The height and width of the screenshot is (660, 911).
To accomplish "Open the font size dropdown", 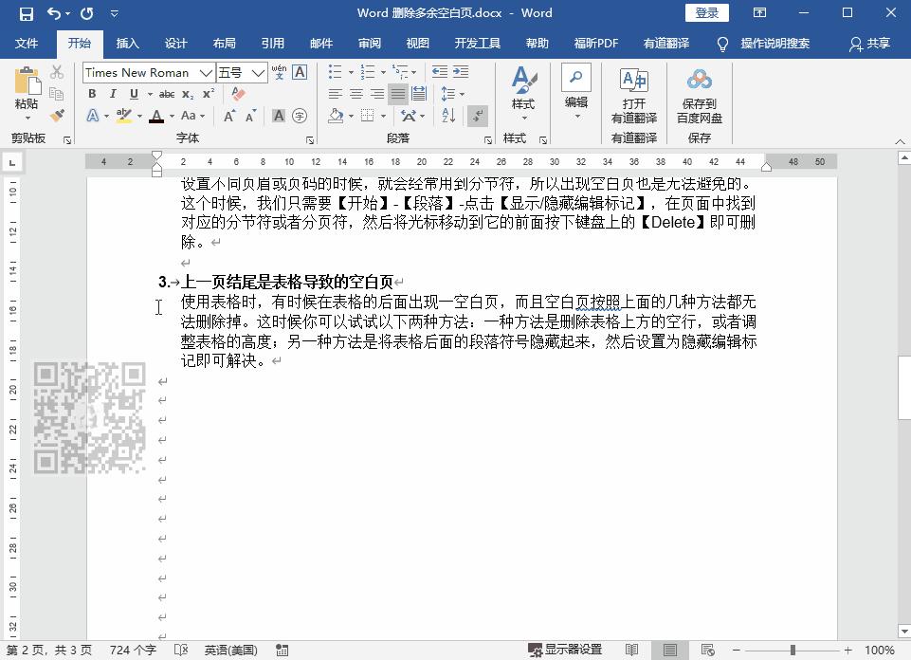I will [x=258, y=72].
